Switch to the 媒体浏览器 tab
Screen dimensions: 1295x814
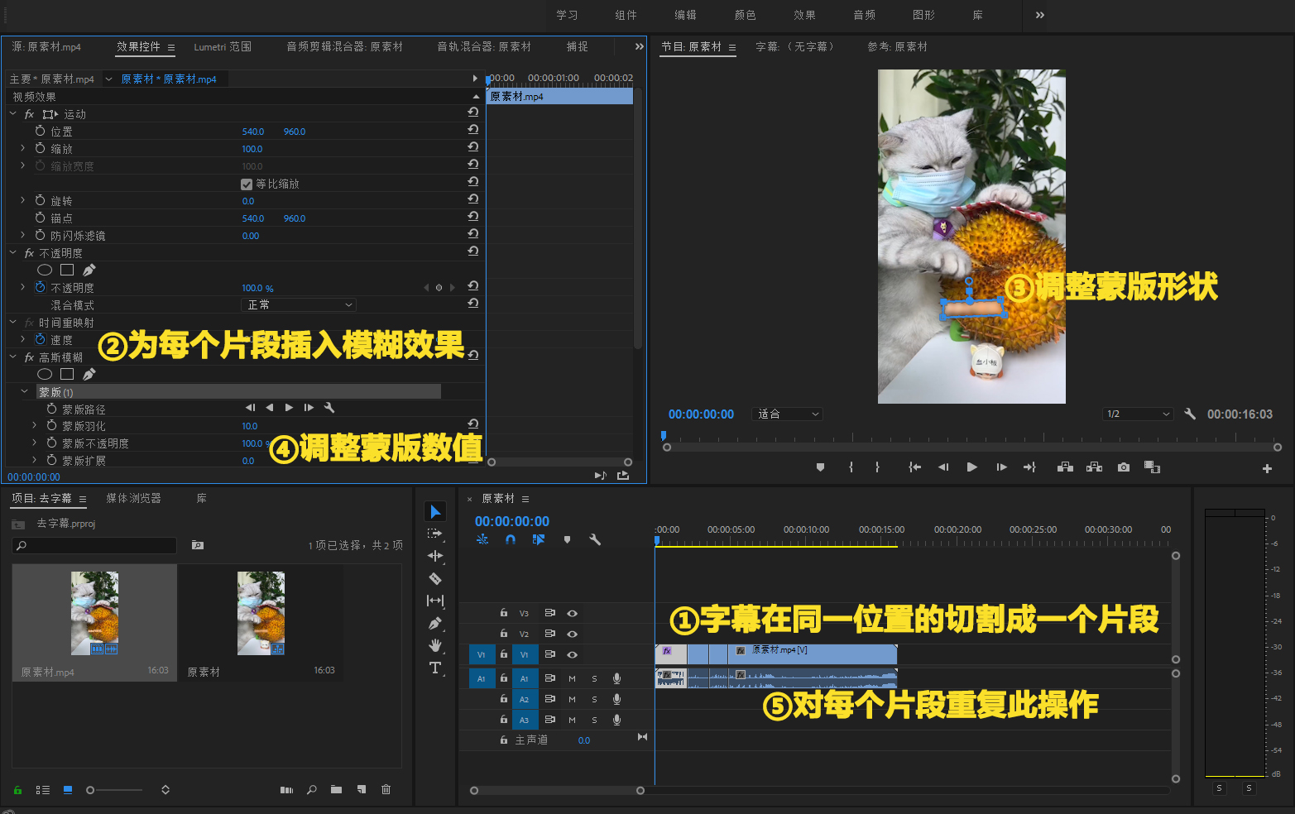(134, 498)
